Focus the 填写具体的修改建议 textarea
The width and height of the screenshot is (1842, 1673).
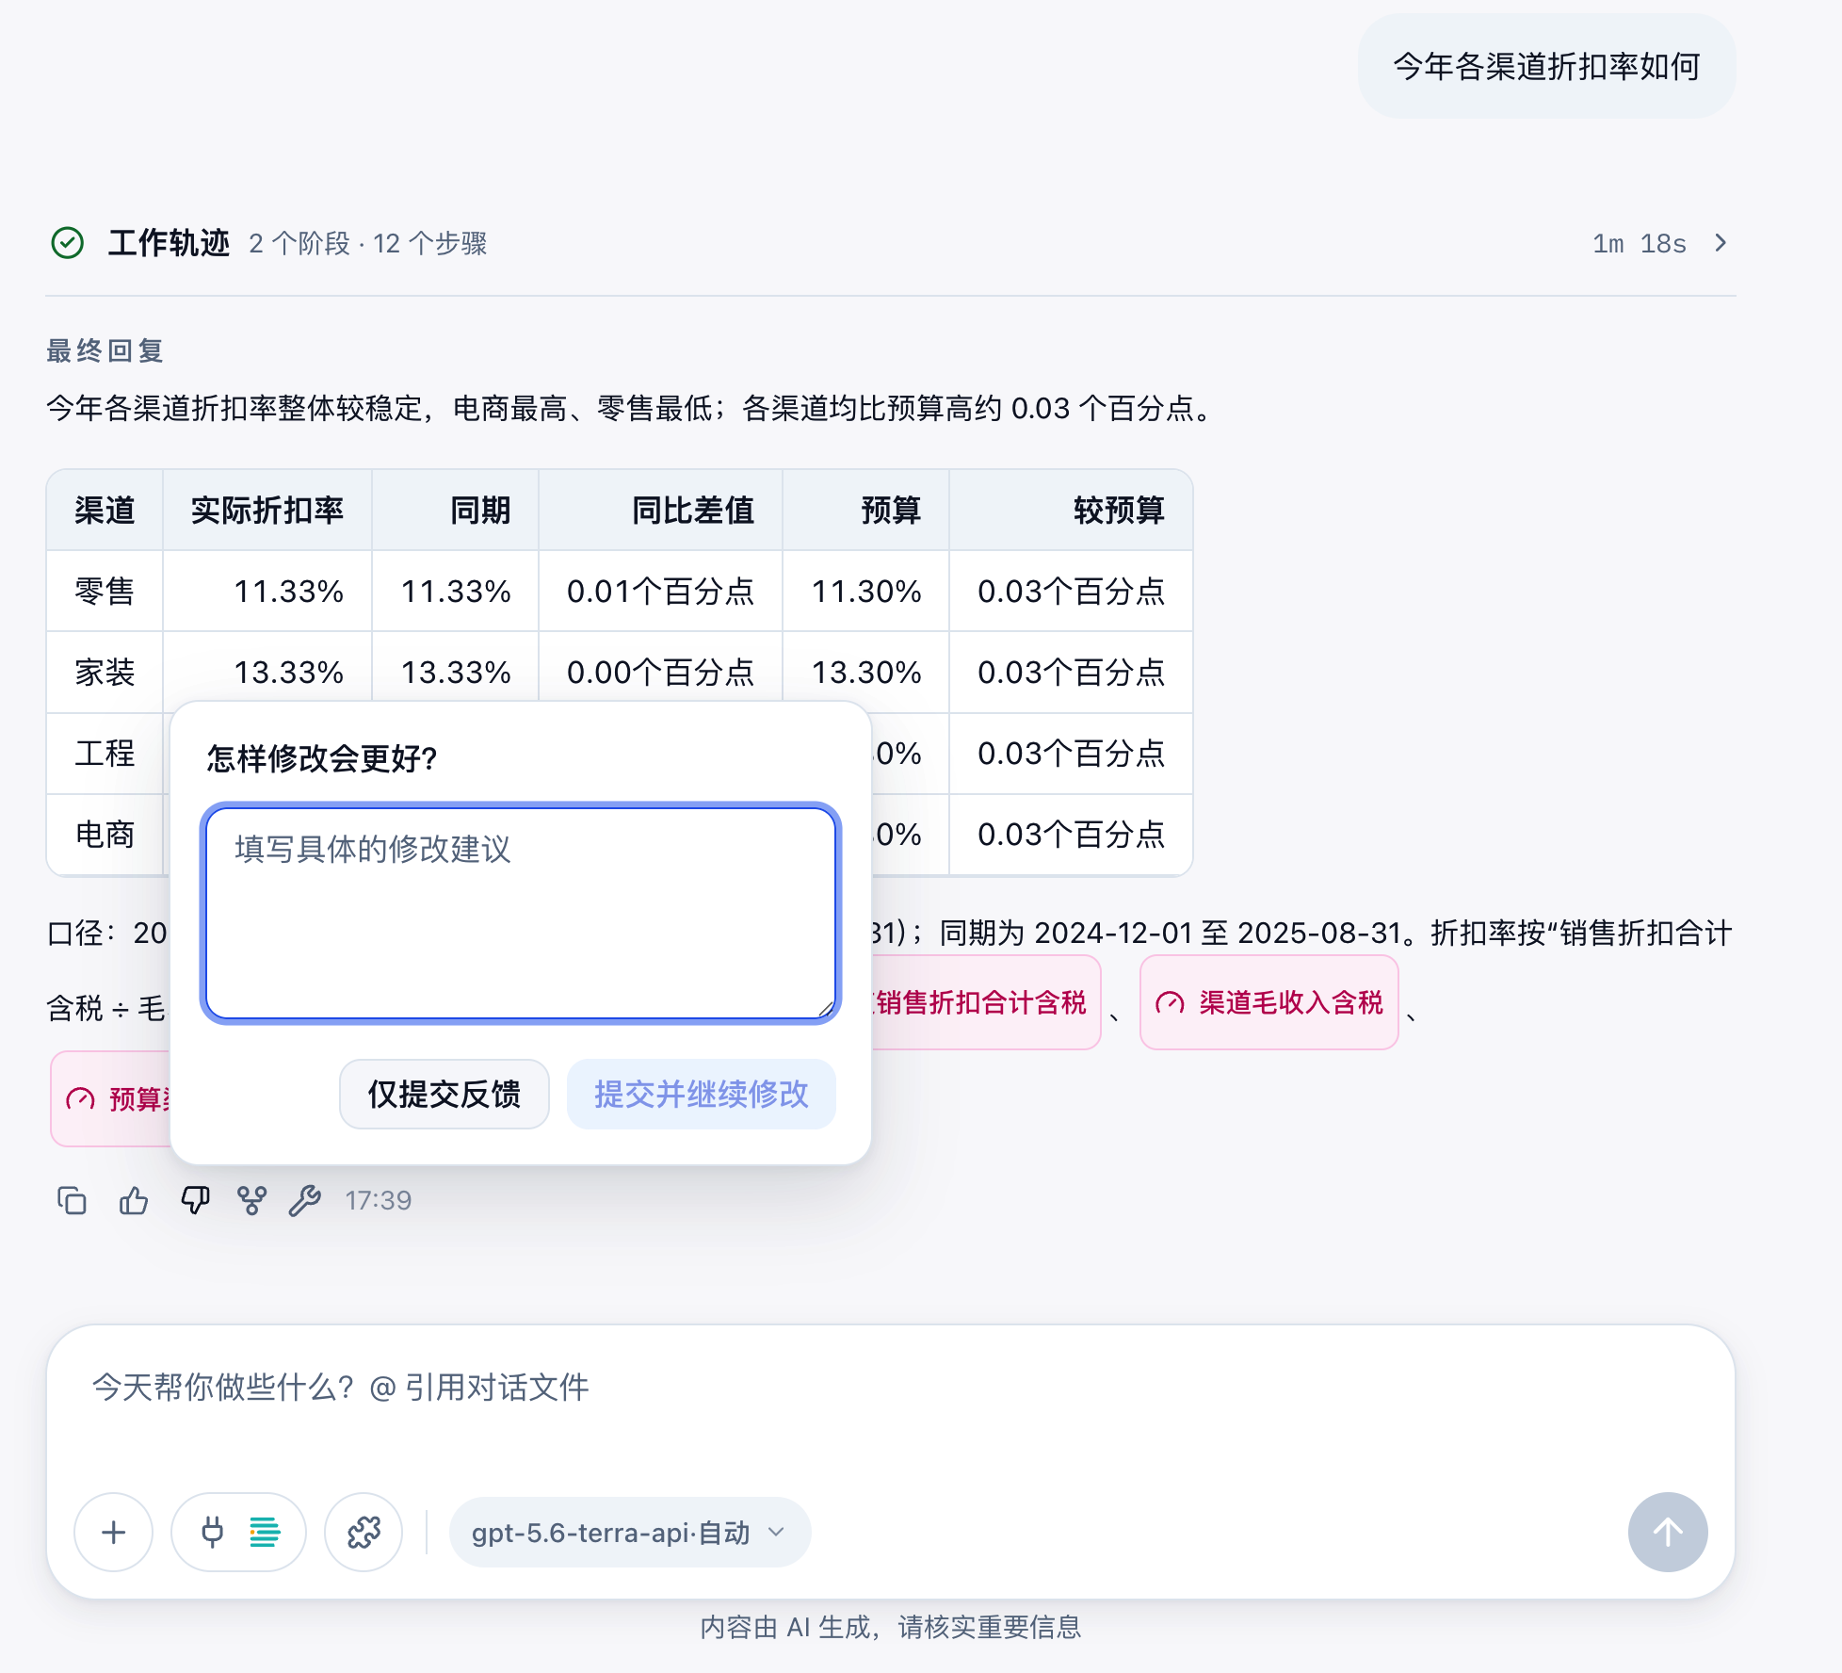tap(521, 913)
